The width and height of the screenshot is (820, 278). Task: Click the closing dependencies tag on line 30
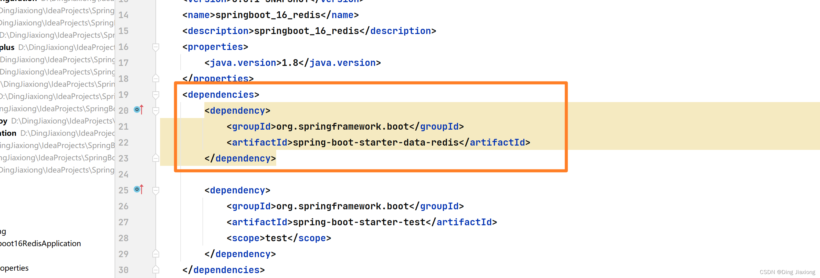click(x=223, y=270)
